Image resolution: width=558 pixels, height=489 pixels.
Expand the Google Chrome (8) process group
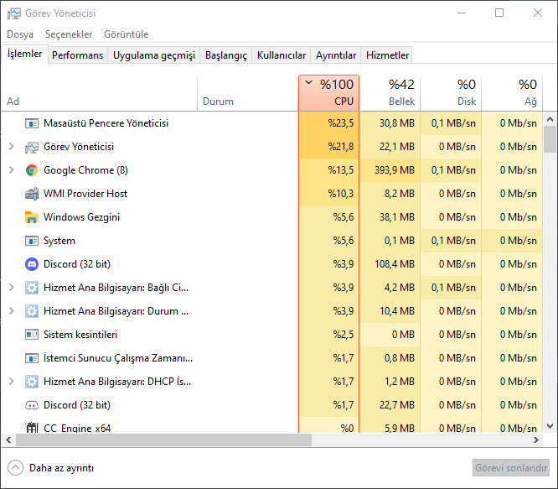pyautogui.click(x=12, y=170)
